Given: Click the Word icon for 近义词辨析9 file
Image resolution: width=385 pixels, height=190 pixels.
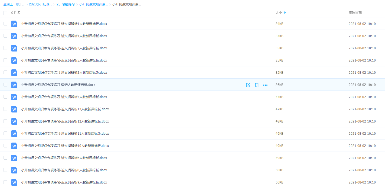Looking at the screenshot, I should (x=14, y=182).
